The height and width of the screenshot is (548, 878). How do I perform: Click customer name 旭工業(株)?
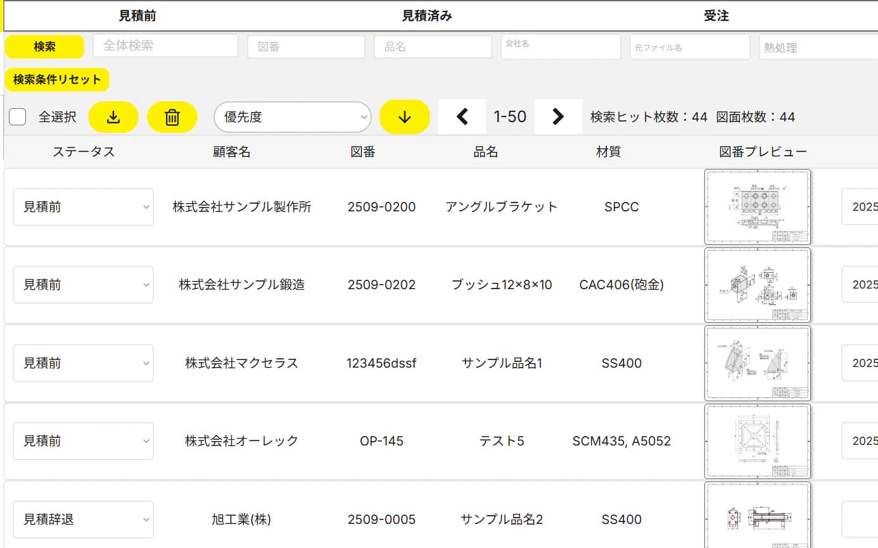coord(241,520)
